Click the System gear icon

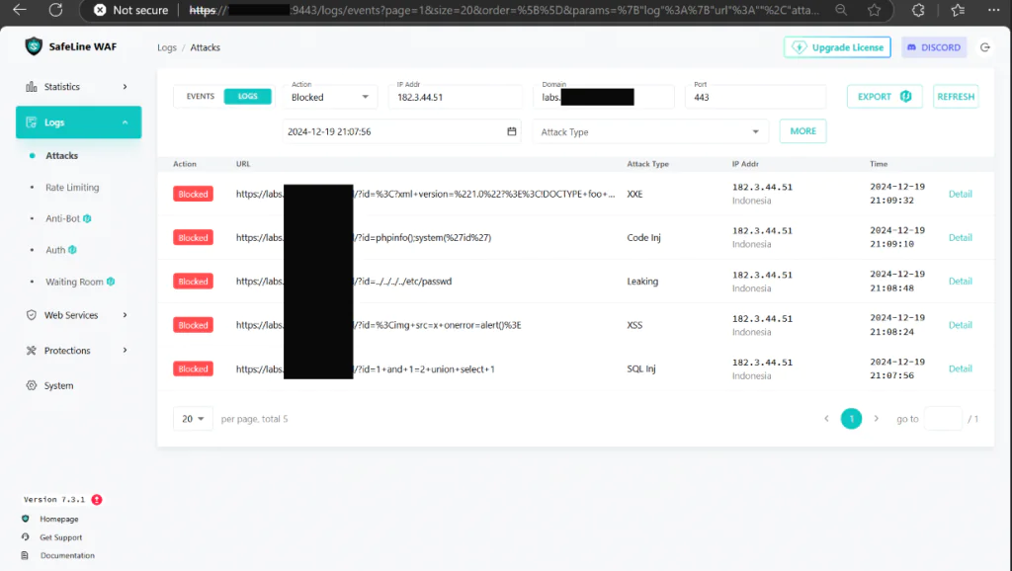point(31,385)
